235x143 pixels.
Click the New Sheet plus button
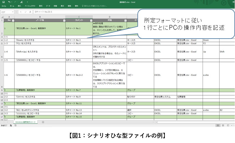pyautogui.click(x=43, y=122)
